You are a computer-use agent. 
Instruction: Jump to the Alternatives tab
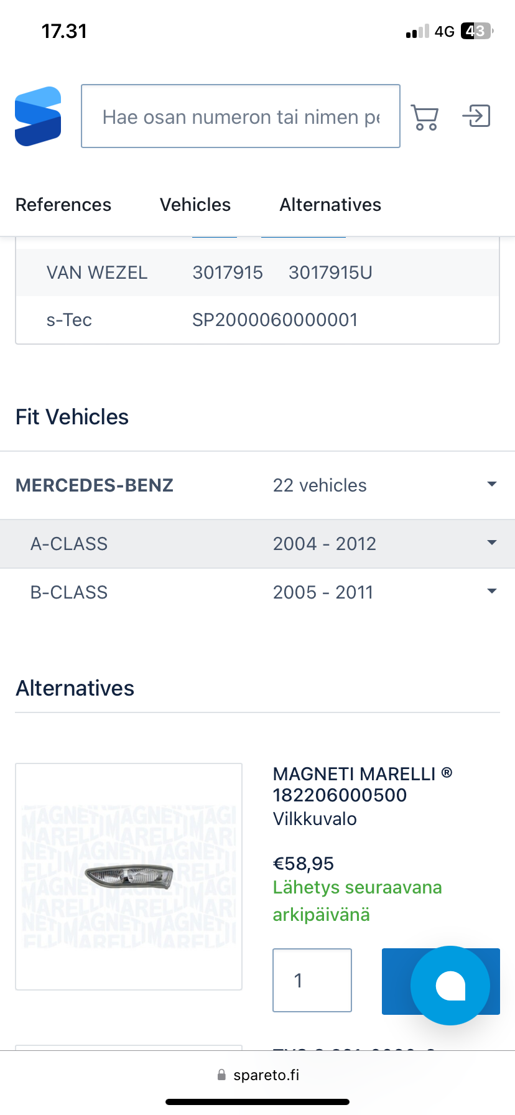coord(330,205)
